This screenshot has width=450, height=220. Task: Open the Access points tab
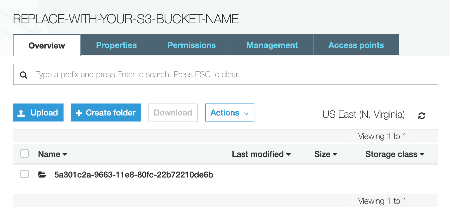pyautogui.click(x=356, y=45)
